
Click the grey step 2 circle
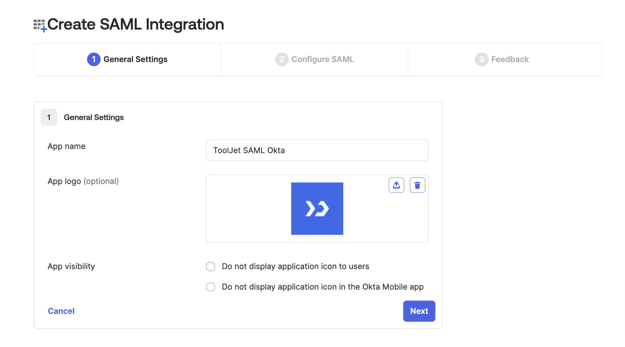click(281, 59)
